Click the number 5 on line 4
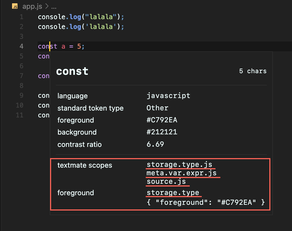The width and height of the screenshot is (292, 231). [x=79, y=46]
